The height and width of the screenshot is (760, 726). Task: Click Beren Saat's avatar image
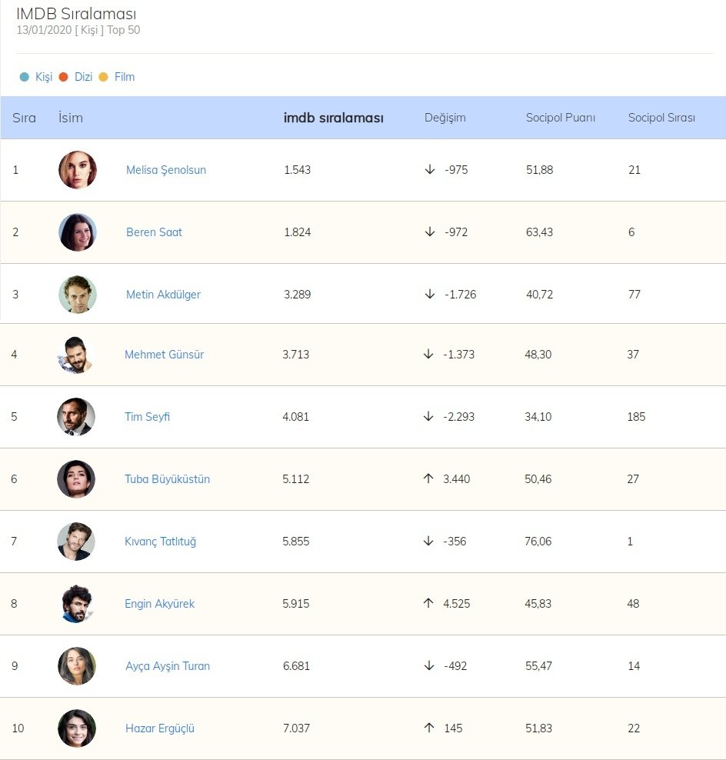78,232
